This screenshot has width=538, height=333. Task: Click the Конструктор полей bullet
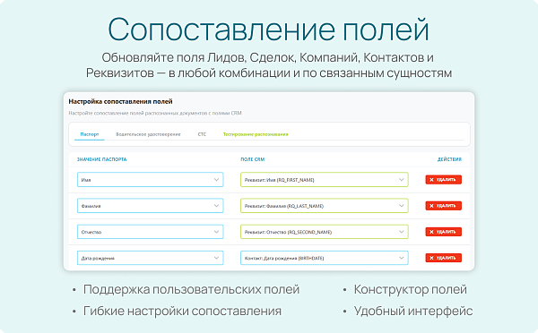pos(411,289)
